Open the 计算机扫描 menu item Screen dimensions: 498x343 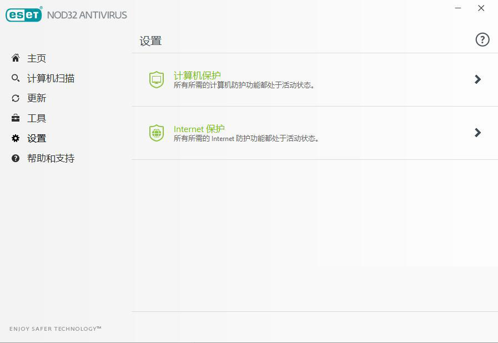click(x=51, y=78)
